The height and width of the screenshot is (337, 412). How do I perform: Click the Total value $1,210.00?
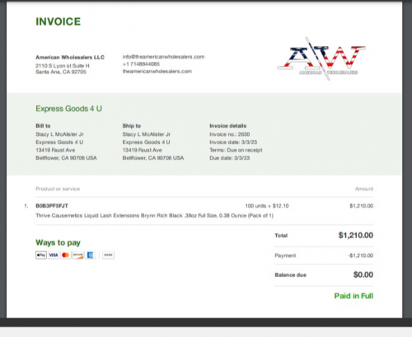coord(356,236)
